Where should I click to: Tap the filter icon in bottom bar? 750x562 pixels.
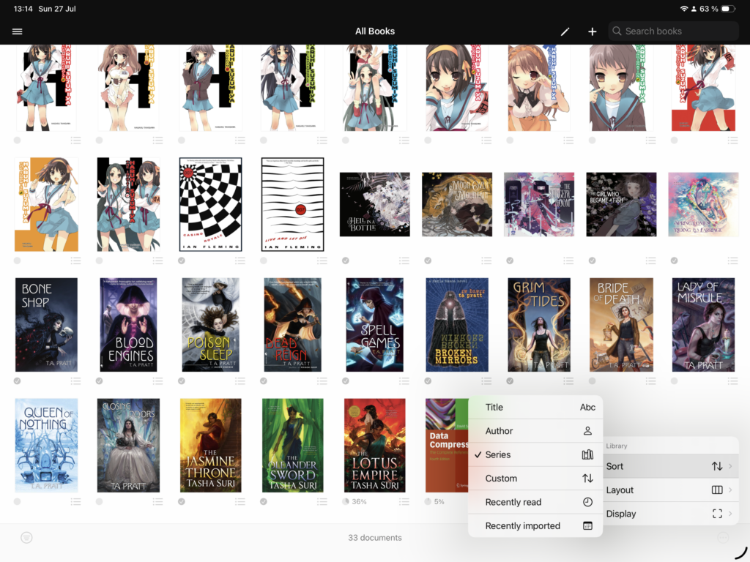[27, 538]
